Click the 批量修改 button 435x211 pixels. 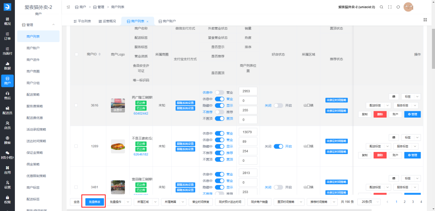(94, 202)
